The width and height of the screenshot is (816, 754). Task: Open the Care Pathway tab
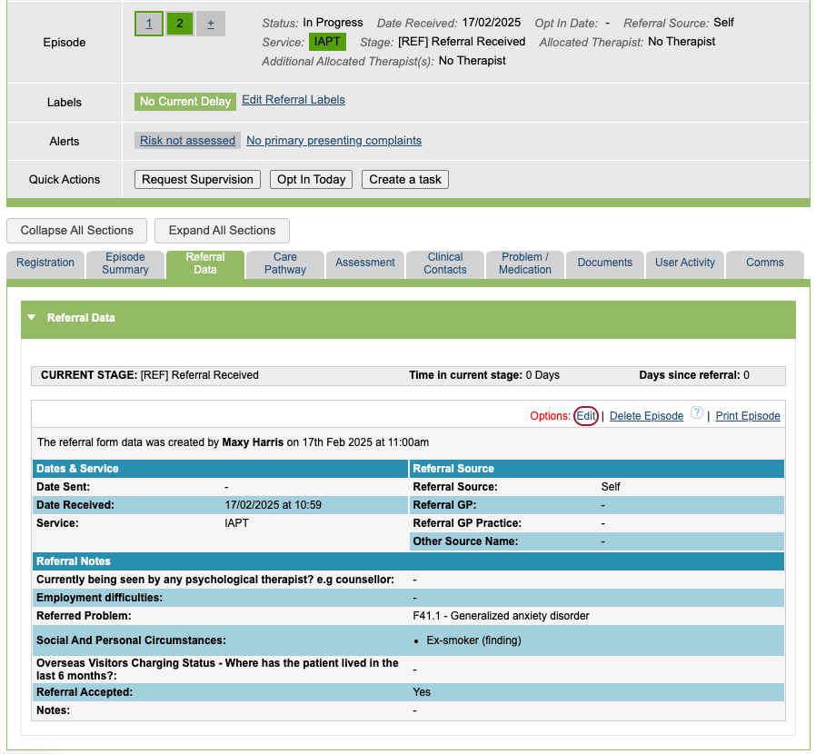[x=285, y=263]
